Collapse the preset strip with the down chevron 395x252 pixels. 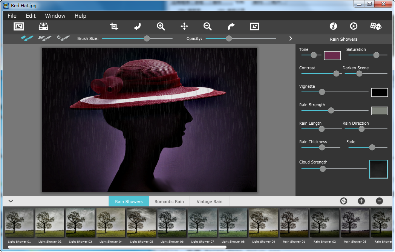click(x=11, y=201)
